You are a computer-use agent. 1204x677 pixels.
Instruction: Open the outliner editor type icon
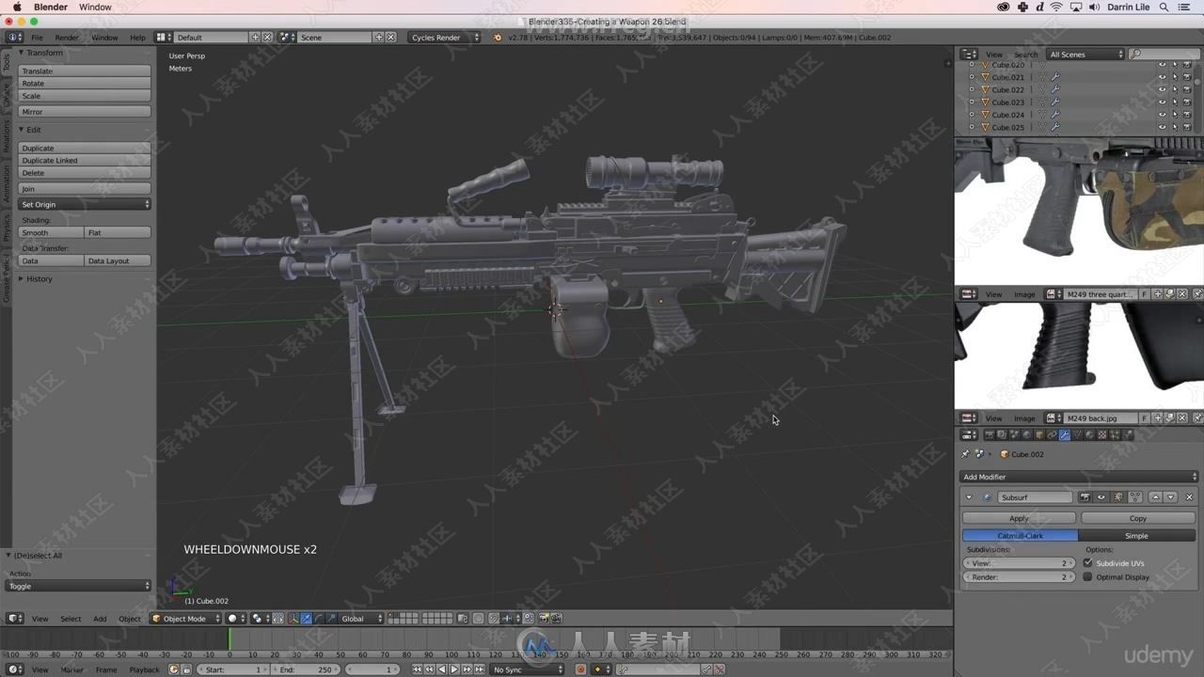coord(969,55)
